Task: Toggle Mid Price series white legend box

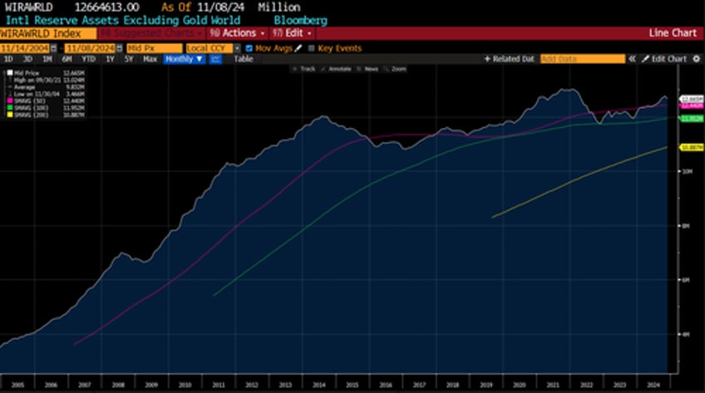Action: click(10, 73)
